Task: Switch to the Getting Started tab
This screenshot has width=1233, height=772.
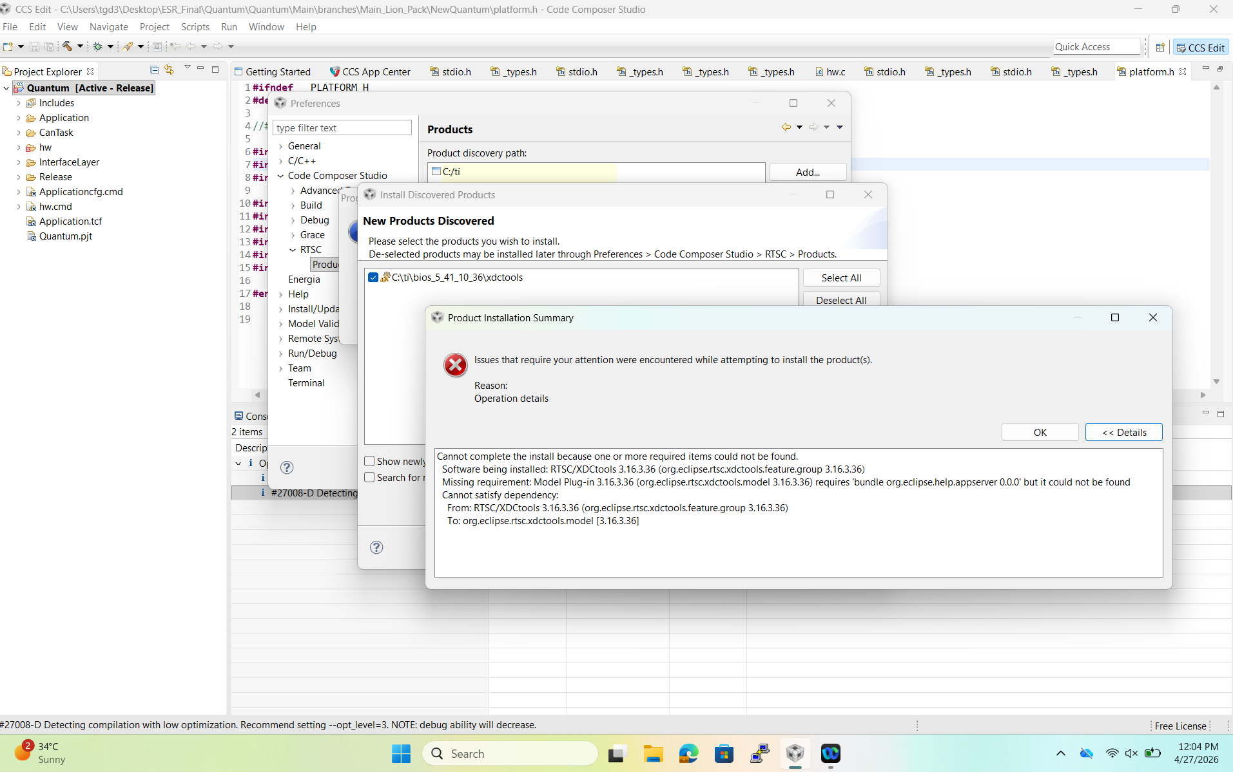Action: [x=272, y=71]
